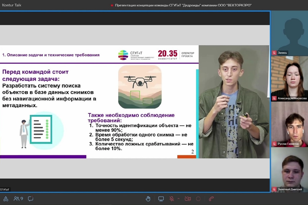This screenshot has height=205, width=308.
Task: Click muted mic icon next to Александра Некрасова
Action: (x=274, y=98)
